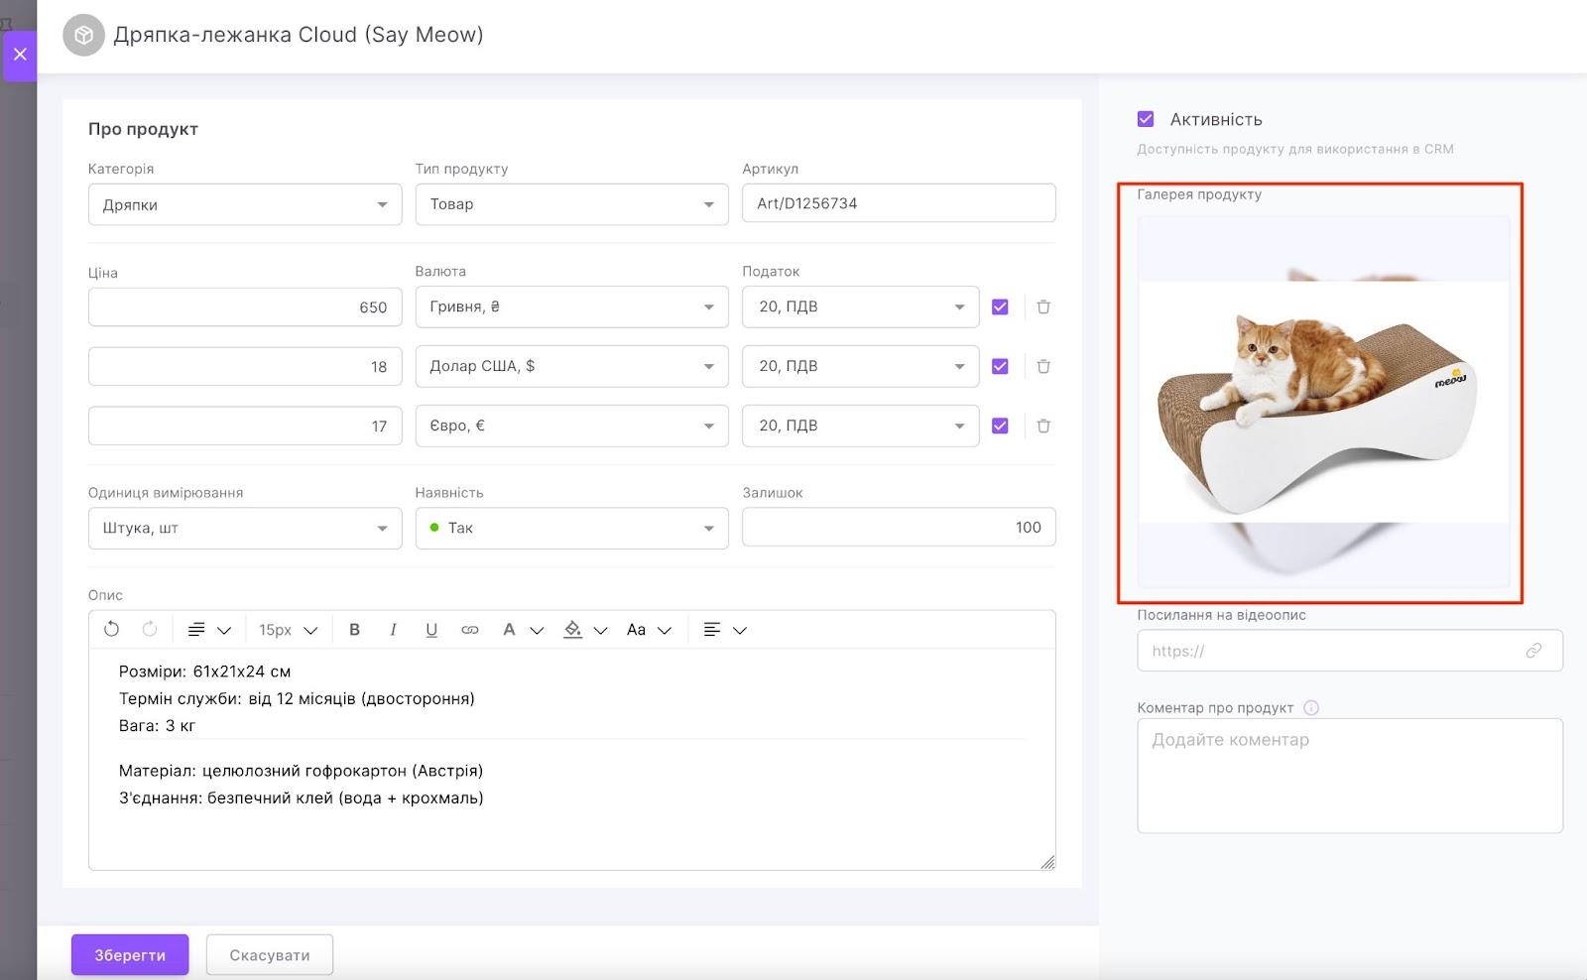Viewport: 1587px width, 980px height.
Task: Uncheck the tax checkbox for Долар США price
Action: coord(1000,367)
